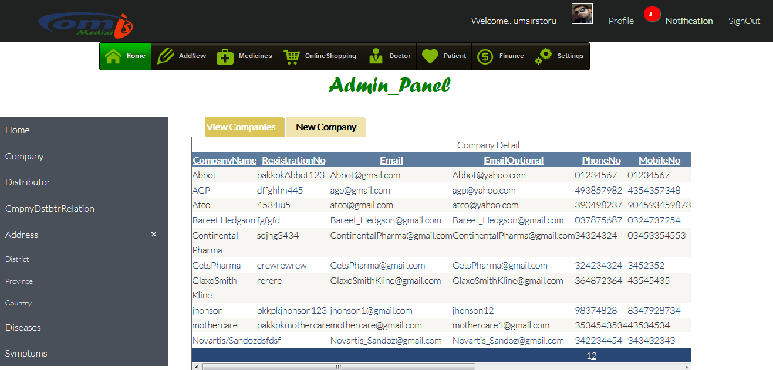The image size is (773, 370).
Task: Click the AddNew pencil icon
Action: (166, 56)
